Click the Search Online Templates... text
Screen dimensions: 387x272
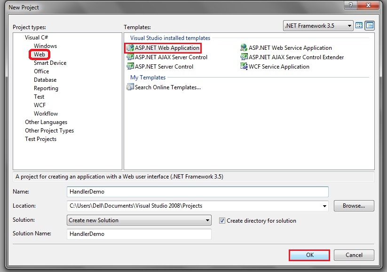tap(168, 87)
